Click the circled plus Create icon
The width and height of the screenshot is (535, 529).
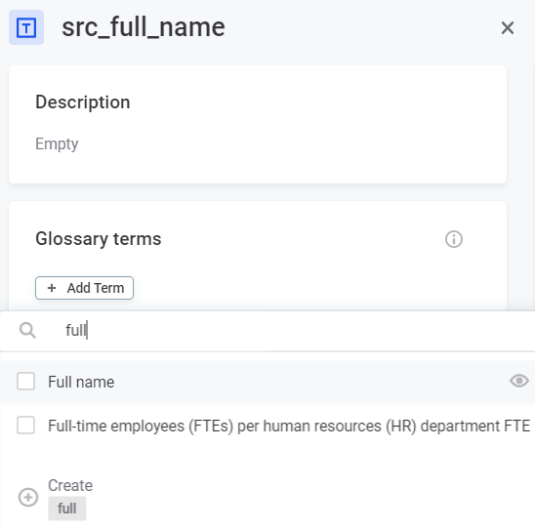coord(28,497)
